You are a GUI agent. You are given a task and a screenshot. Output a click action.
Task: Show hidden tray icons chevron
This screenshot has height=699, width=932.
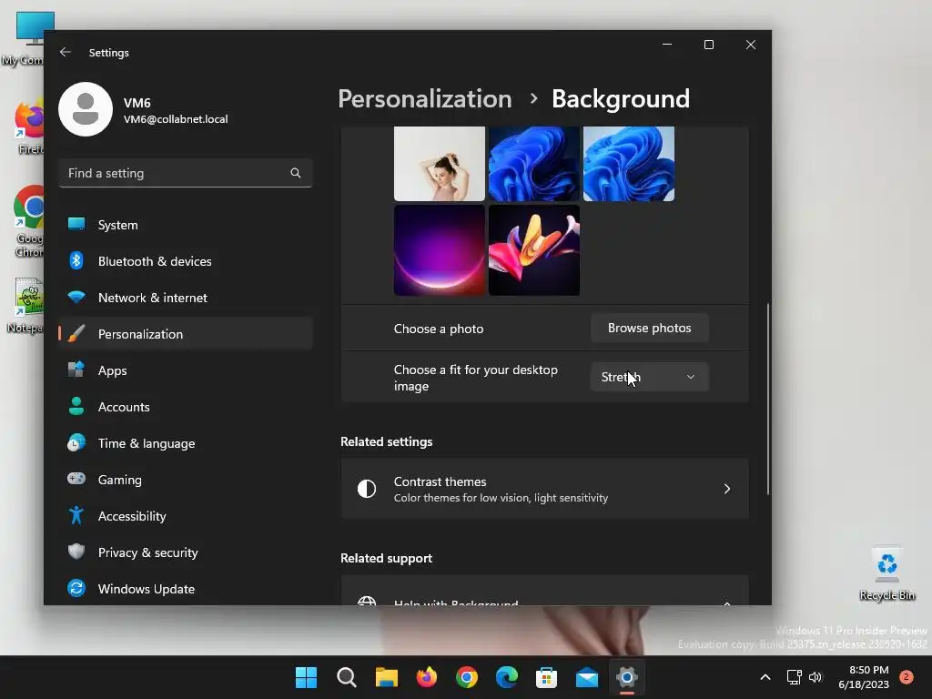(765, 677)
